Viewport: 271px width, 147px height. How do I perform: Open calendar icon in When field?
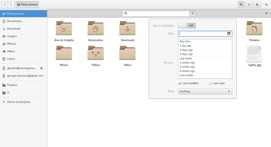(x=229, y=34)
